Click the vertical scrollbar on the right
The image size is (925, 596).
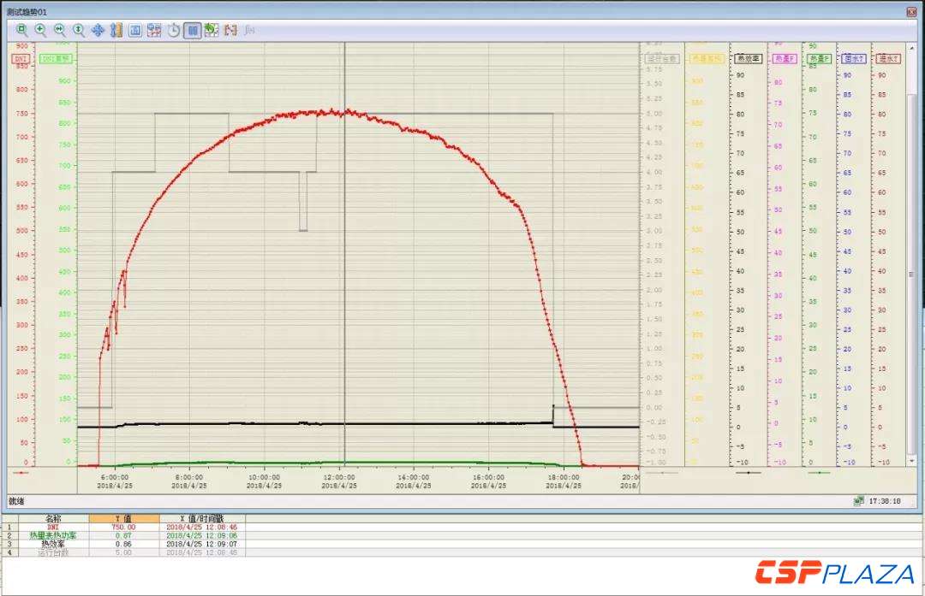[x=911, y=274]
